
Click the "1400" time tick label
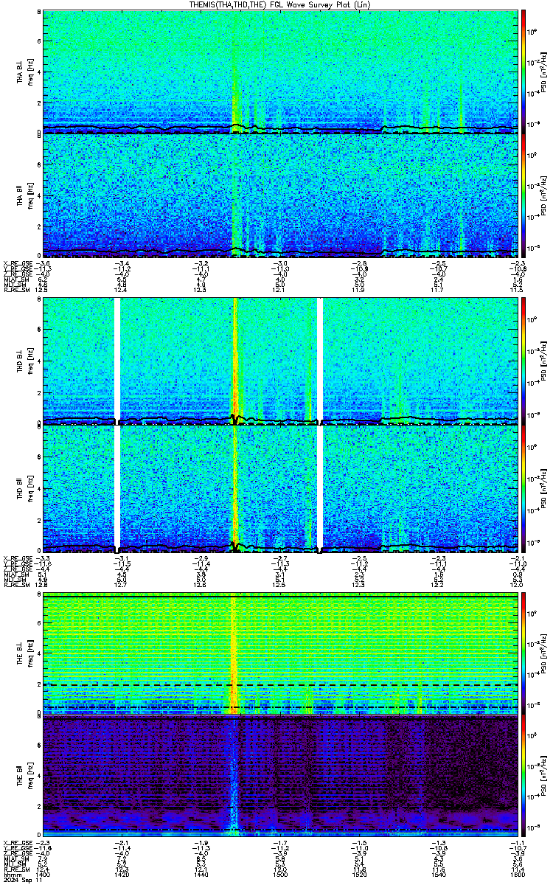click(x=43, y=873)
